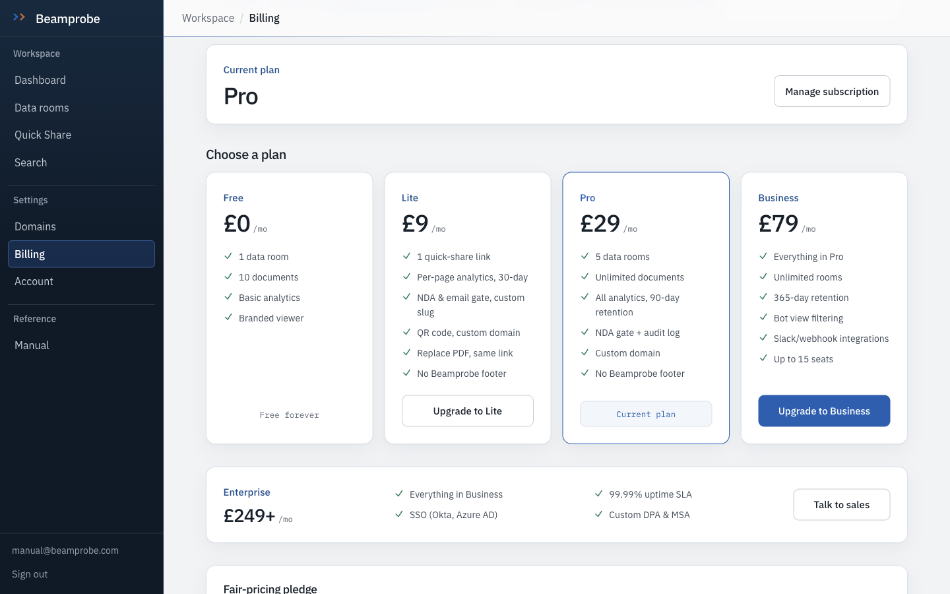Viewport: 950px width, 594px height.
Task: Click checkmark icon next to 'Bot view filtering'
Action: pyautogui.click(x=763, y=317)
